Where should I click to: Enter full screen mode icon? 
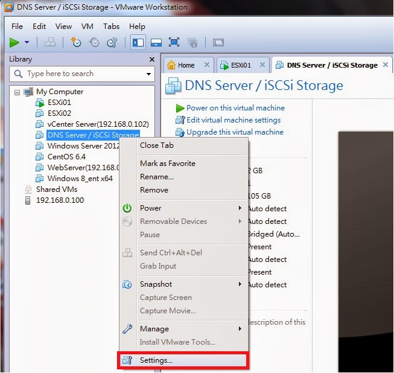(174, 42)
